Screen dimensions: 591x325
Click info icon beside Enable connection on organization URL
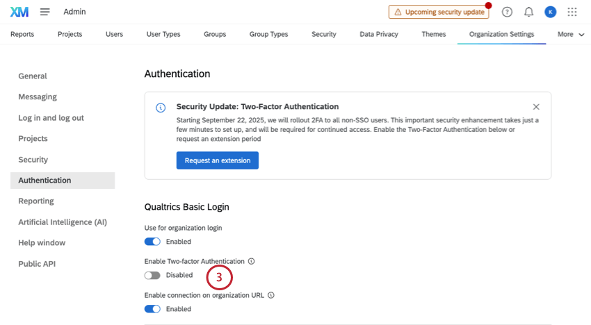[271, 295]
